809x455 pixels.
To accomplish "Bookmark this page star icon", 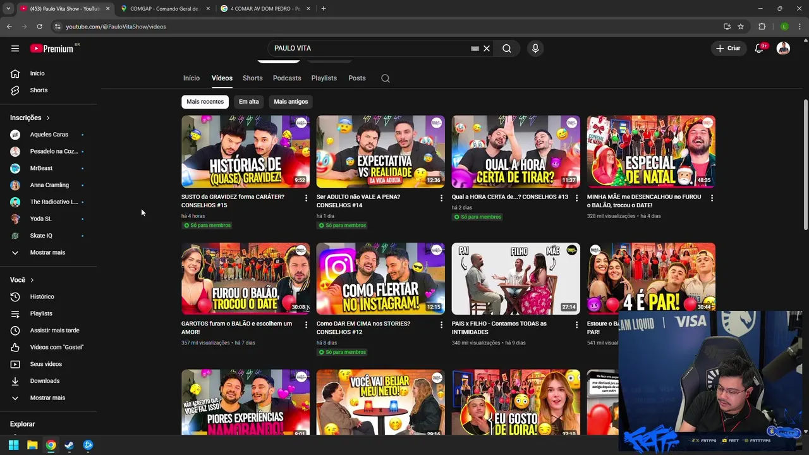I will coord(741,27).
